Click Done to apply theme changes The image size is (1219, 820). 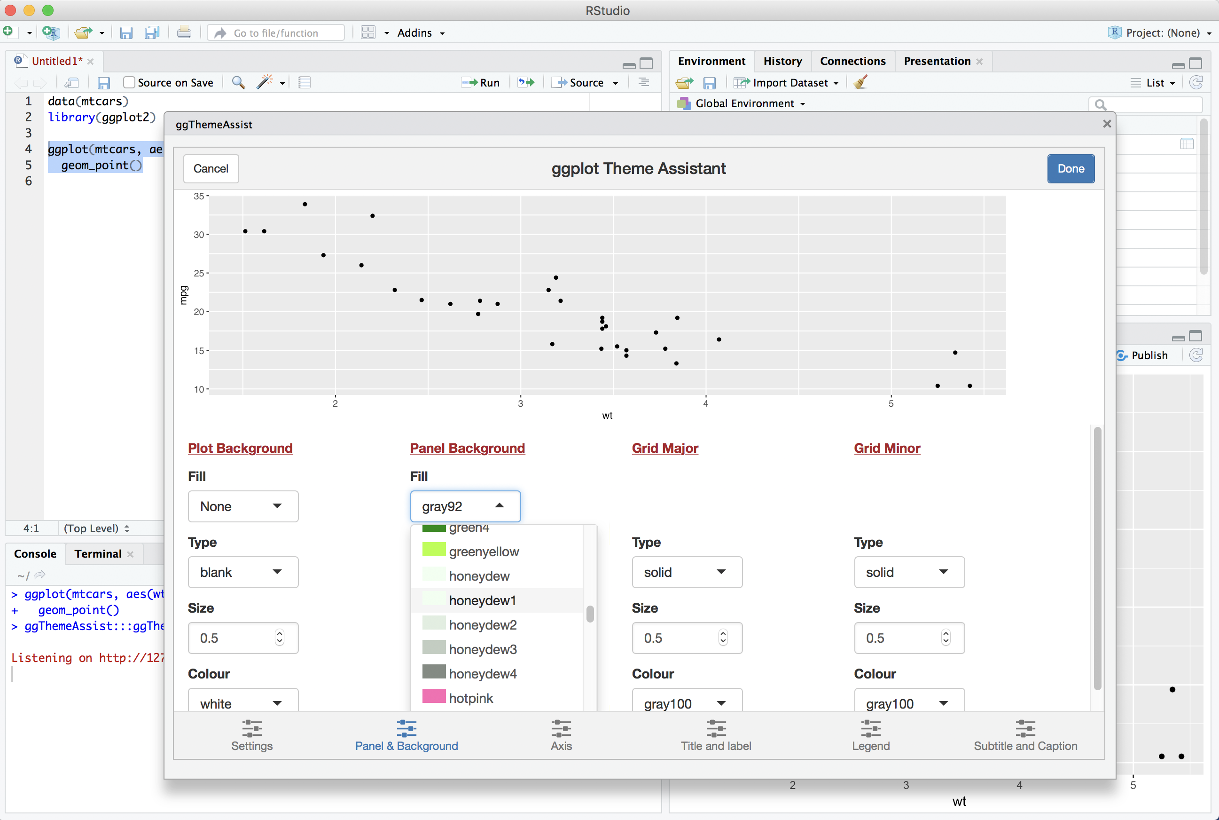1071,167
